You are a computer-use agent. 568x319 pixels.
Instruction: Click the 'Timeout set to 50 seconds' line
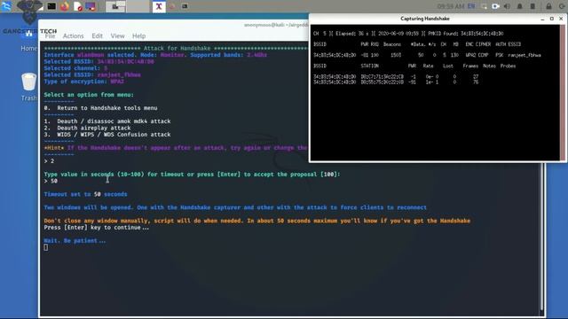coord(85,194)
